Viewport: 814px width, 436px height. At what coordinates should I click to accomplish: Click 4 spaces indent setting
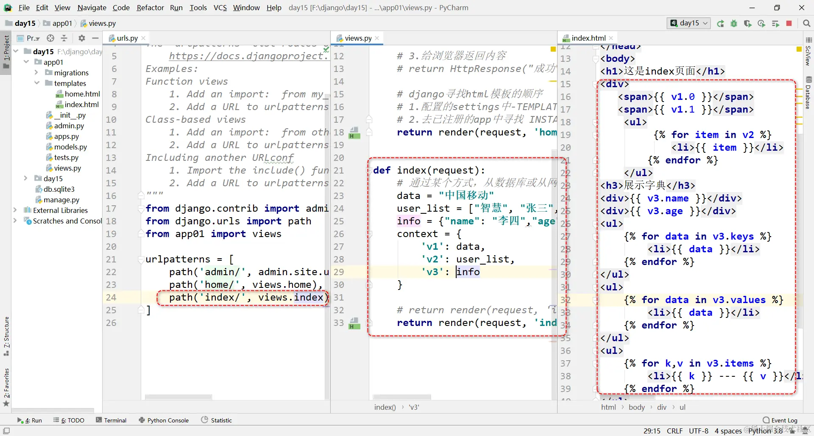coord(728,431)
